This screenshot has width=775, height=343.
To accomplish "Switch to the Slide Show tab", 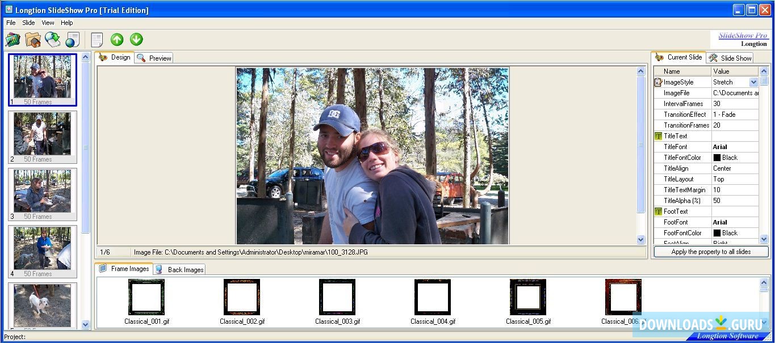I will click(730, 58).
